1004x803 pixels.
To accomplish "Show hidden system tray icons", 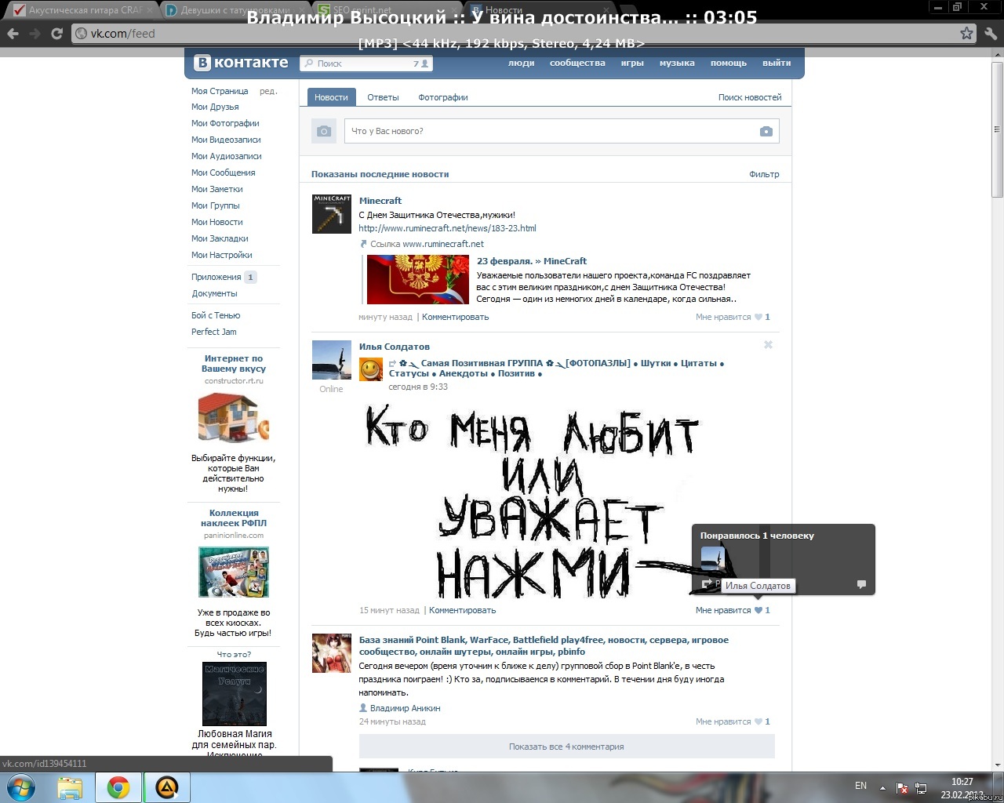I will click(882, 787).
